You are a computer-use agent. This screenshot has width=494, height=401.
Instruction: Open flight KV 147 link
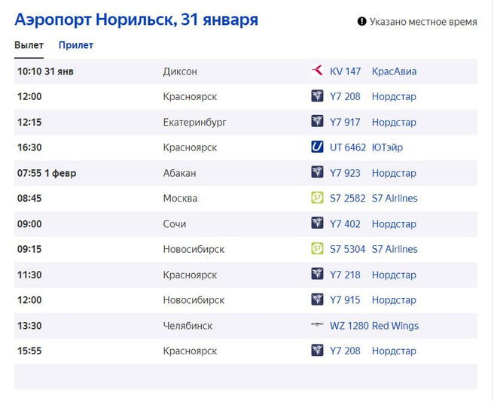tap(346, 71)
